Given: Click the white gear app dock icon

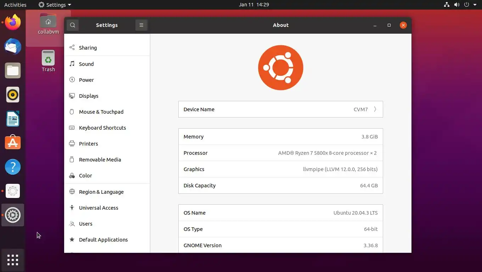Looking at the screenshot, I should 13,191.
